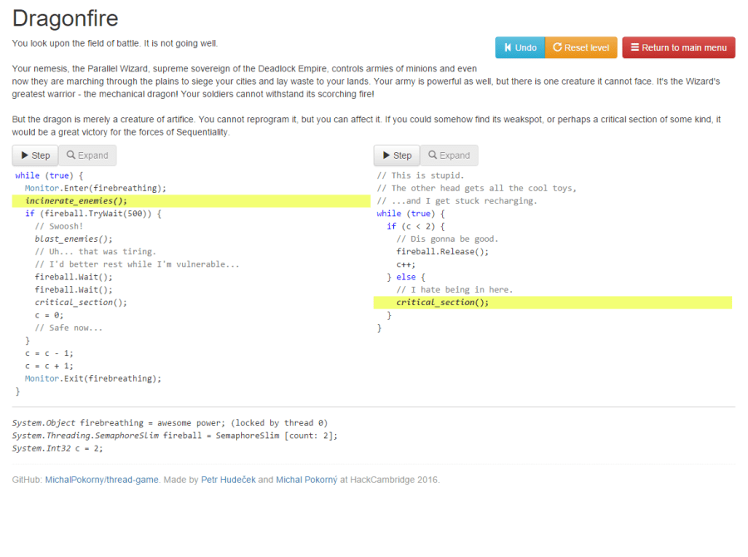
Task: Open MichalPokorny/thread-game GitHub link
Action: pyautogui.click(x=101, y=480)
